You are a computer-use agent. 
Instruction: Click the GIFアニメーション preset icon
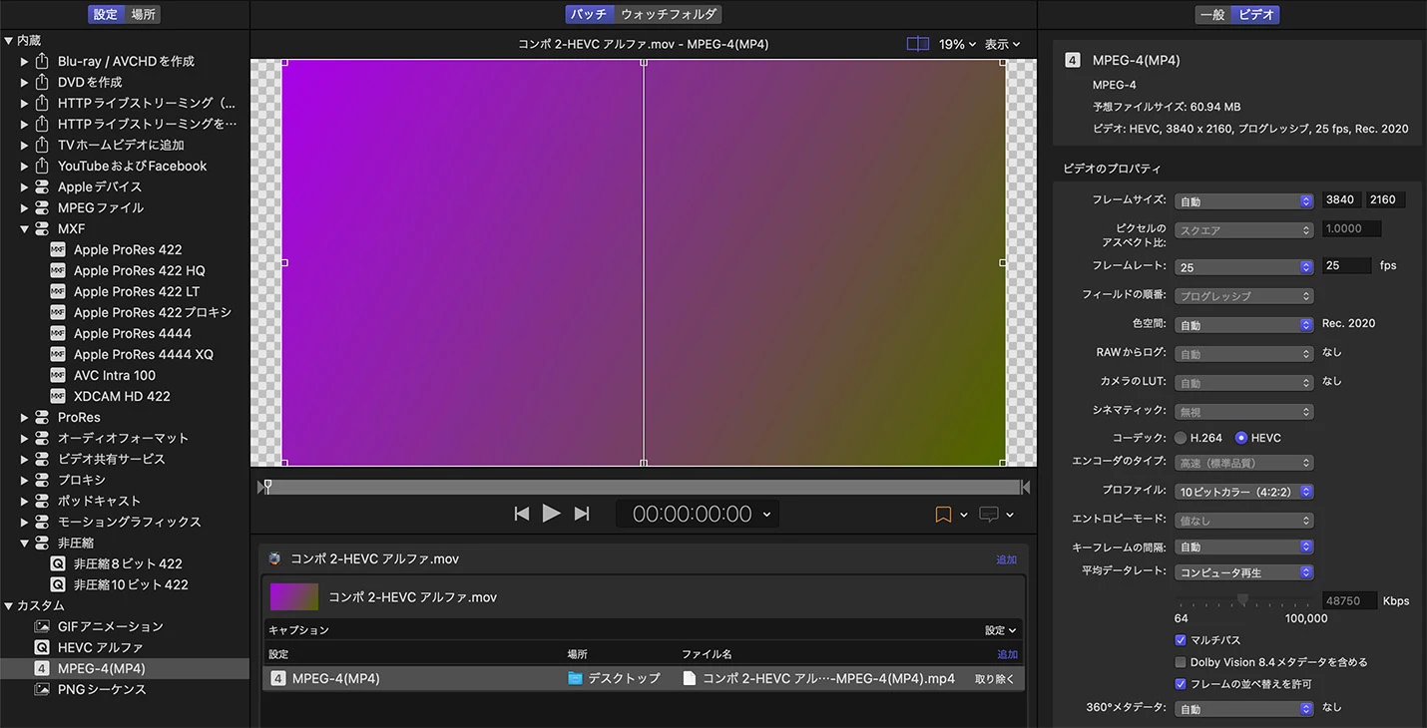[x=42, y=626]
